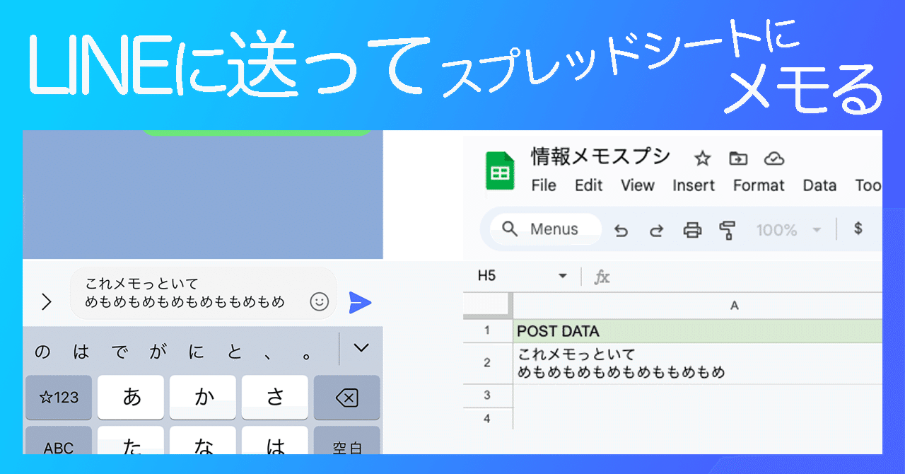905x474 pixels.
Task: Collapse keyboard suggestions with down chevron
Action: 361,347
